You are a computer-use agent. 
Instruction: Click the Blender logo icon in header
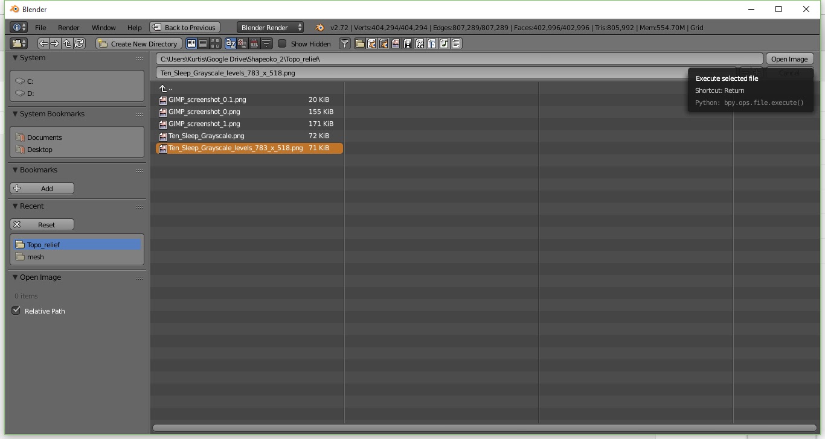click(319, 27)
